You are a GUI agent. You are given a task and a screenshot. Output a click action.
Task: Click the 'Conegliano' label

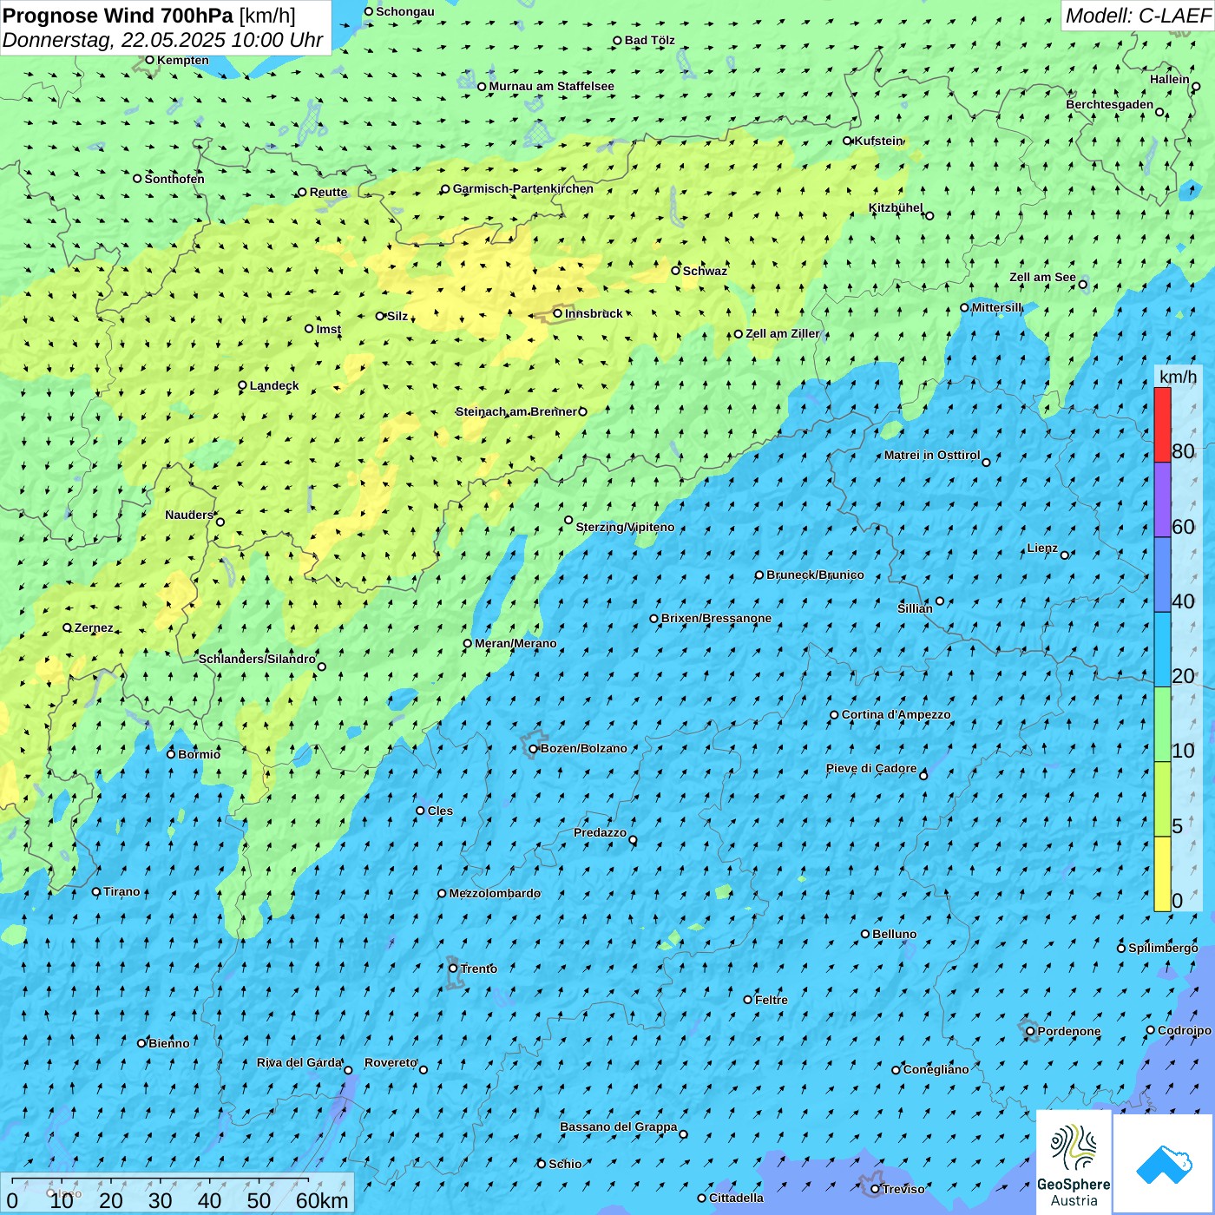[x=936, y=1069]
